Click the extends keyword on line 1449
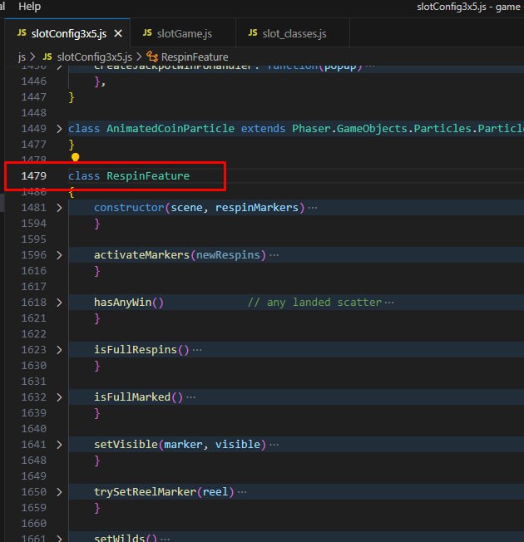524x542 pixels. coord(263,129)
